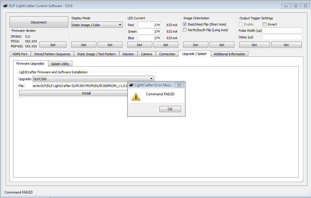This screenshot has height=198, width=311.
Task: Toggle East/West Flip (Short Axis) checkbox
Action: 185,24
